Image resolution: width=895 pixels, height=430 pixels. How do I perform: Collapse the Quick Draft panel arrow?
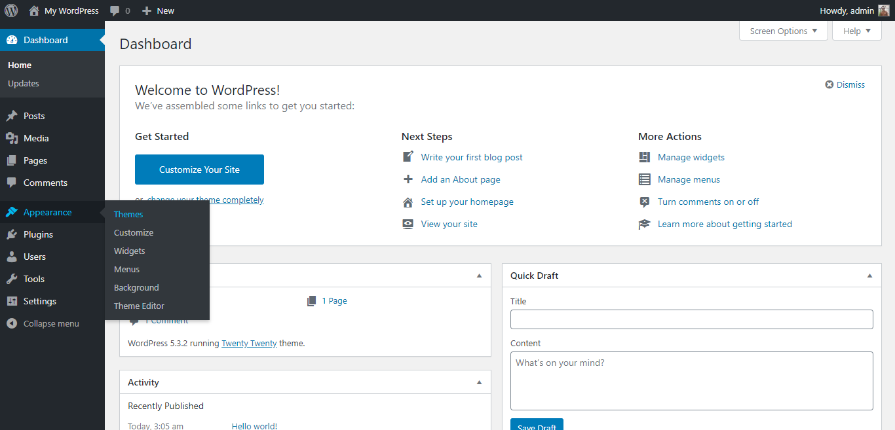point(869,276)
